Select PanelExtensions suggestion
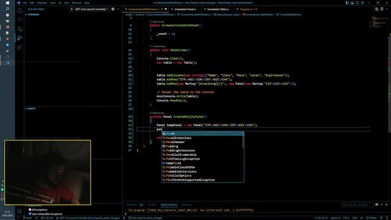 click(202, 138)
